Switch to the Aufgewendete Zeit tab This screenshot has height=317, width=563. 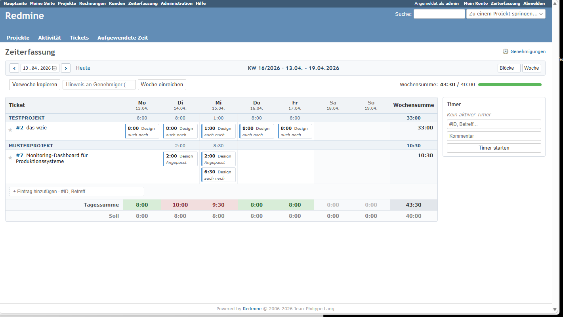pyautogui.click(x=123, y=38)
